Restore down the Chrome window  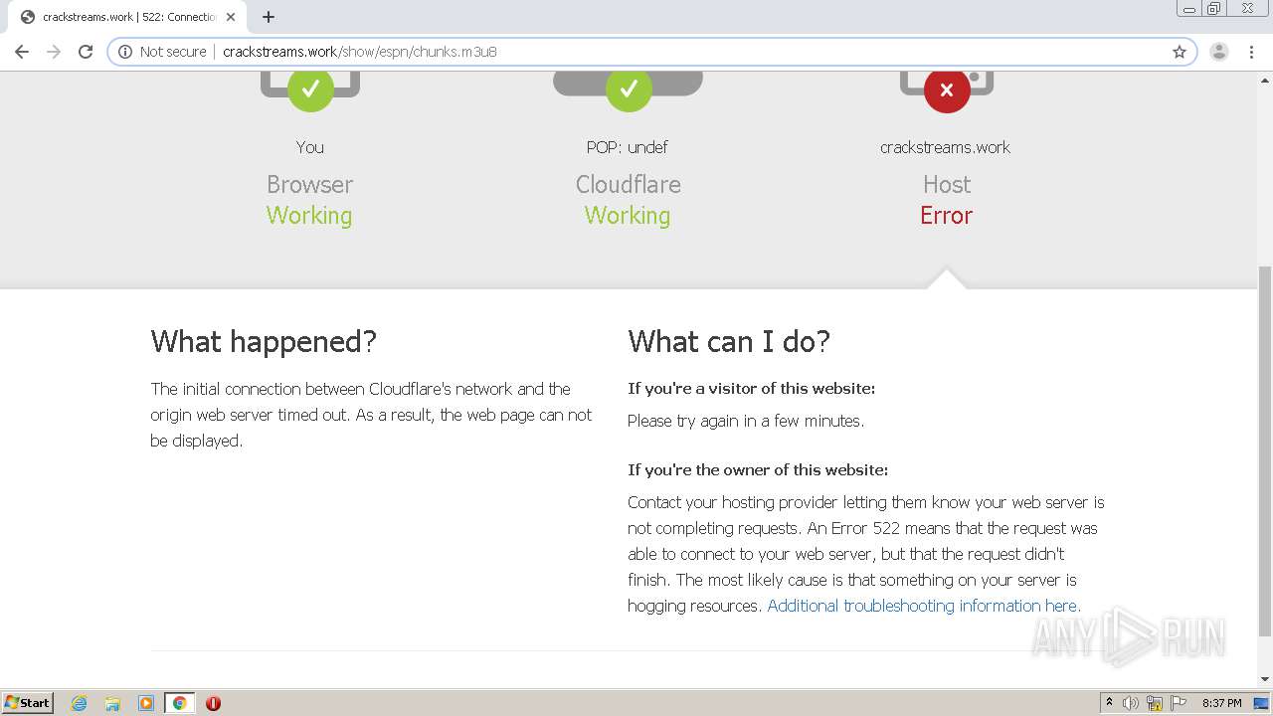point(1214,8)
